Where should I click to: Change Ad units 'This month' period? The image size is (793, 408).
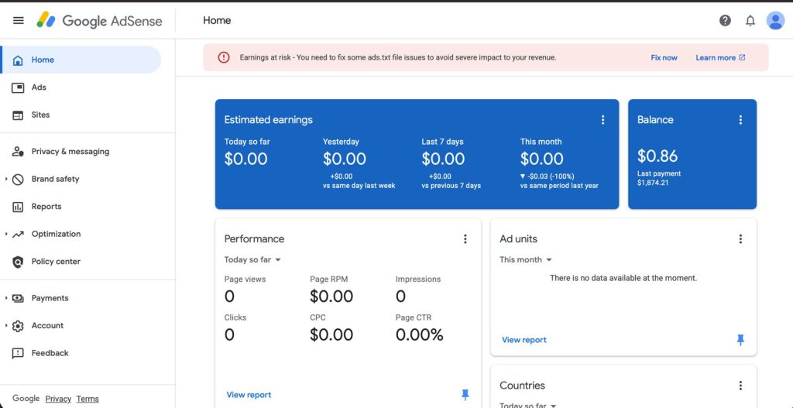526,260
